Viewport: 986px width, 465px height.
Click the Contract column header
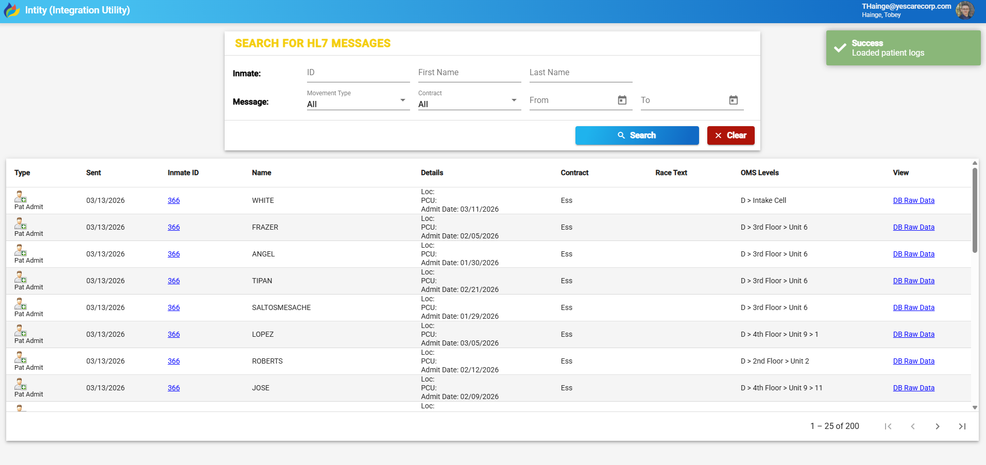(574, 173)
